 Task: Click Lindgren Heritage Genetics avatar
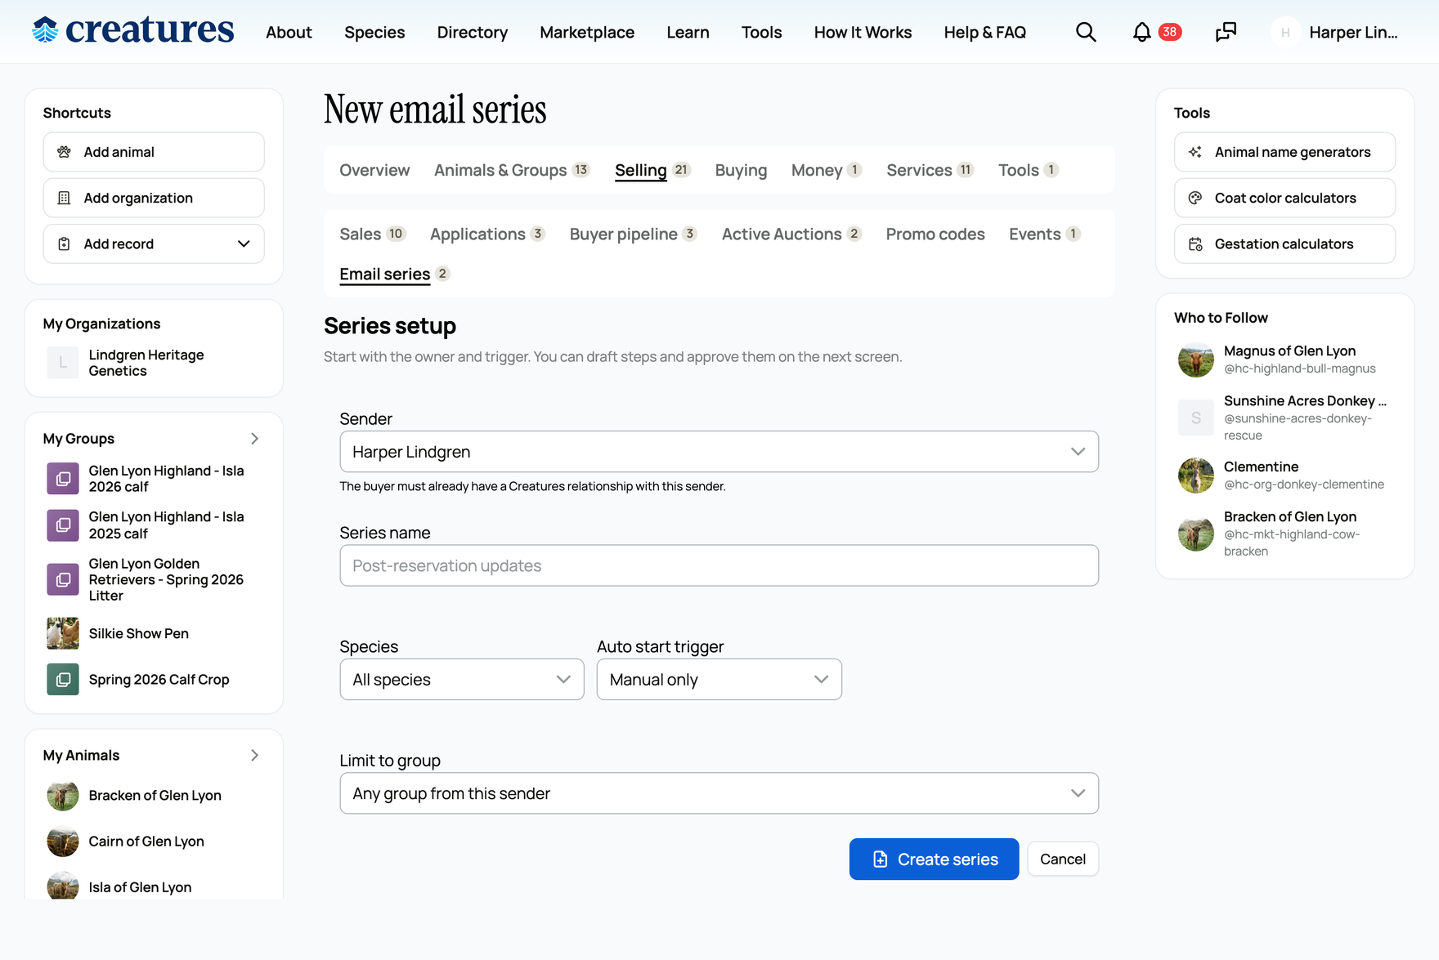coord(63,363)
